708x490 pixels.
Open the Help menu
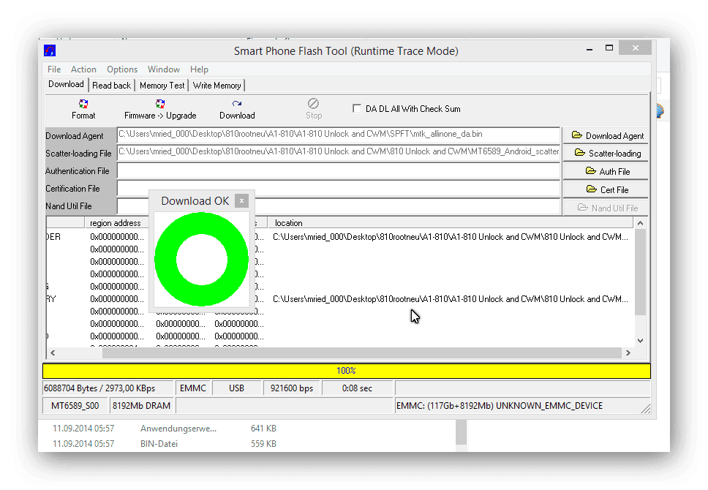199,69
